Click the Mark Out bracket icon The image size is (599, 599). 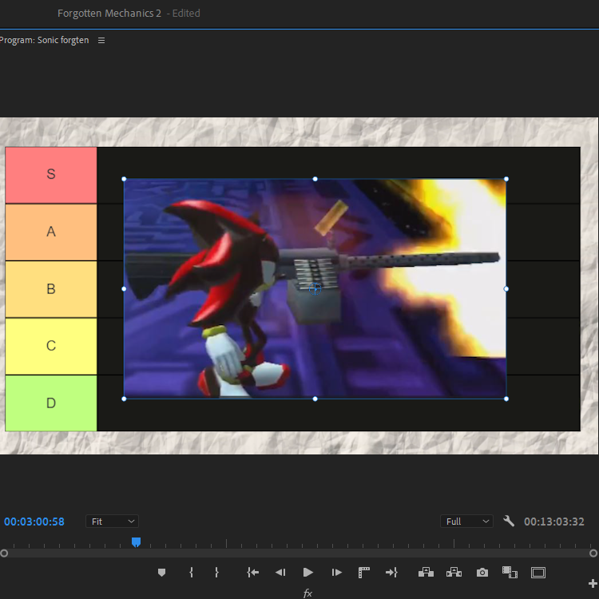pyautogui.click(x=216, y=573)
